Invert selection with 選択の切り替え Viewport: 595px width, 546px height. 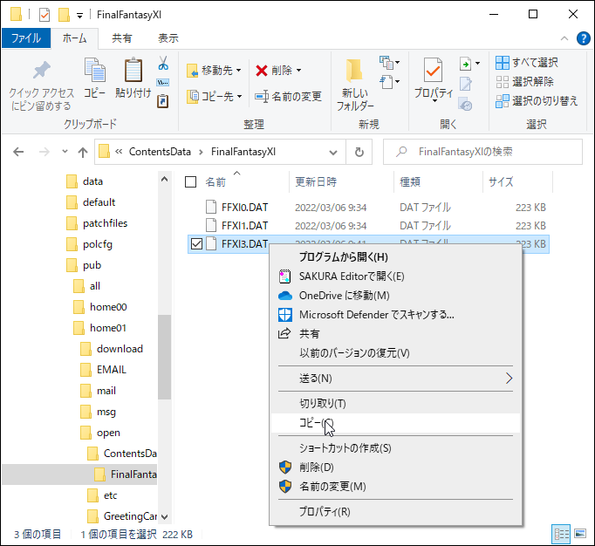click(537, 101)
